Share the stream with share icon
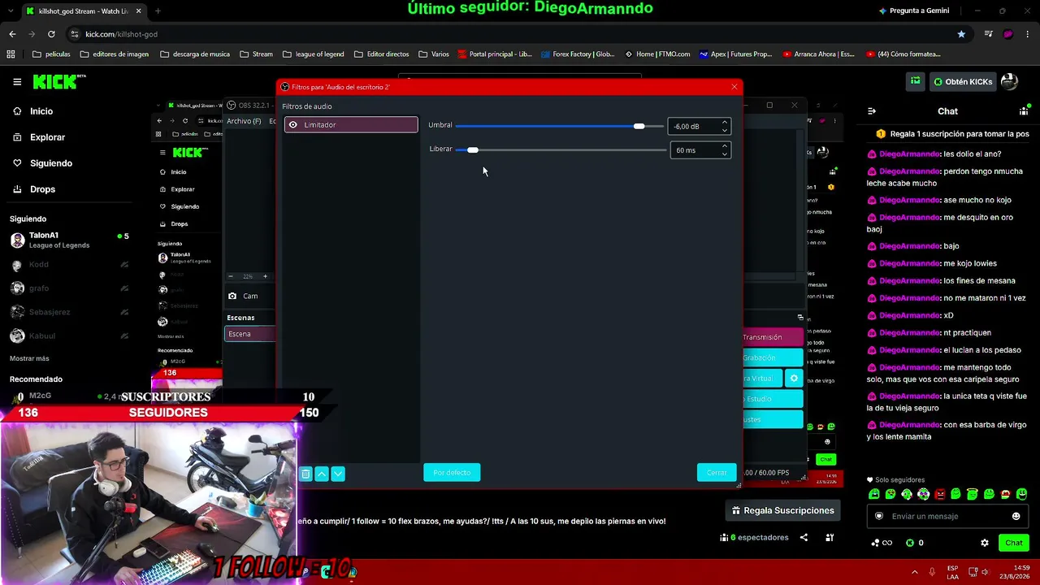Viewport: 1040px width, 585px height. (x=804, y=538)
